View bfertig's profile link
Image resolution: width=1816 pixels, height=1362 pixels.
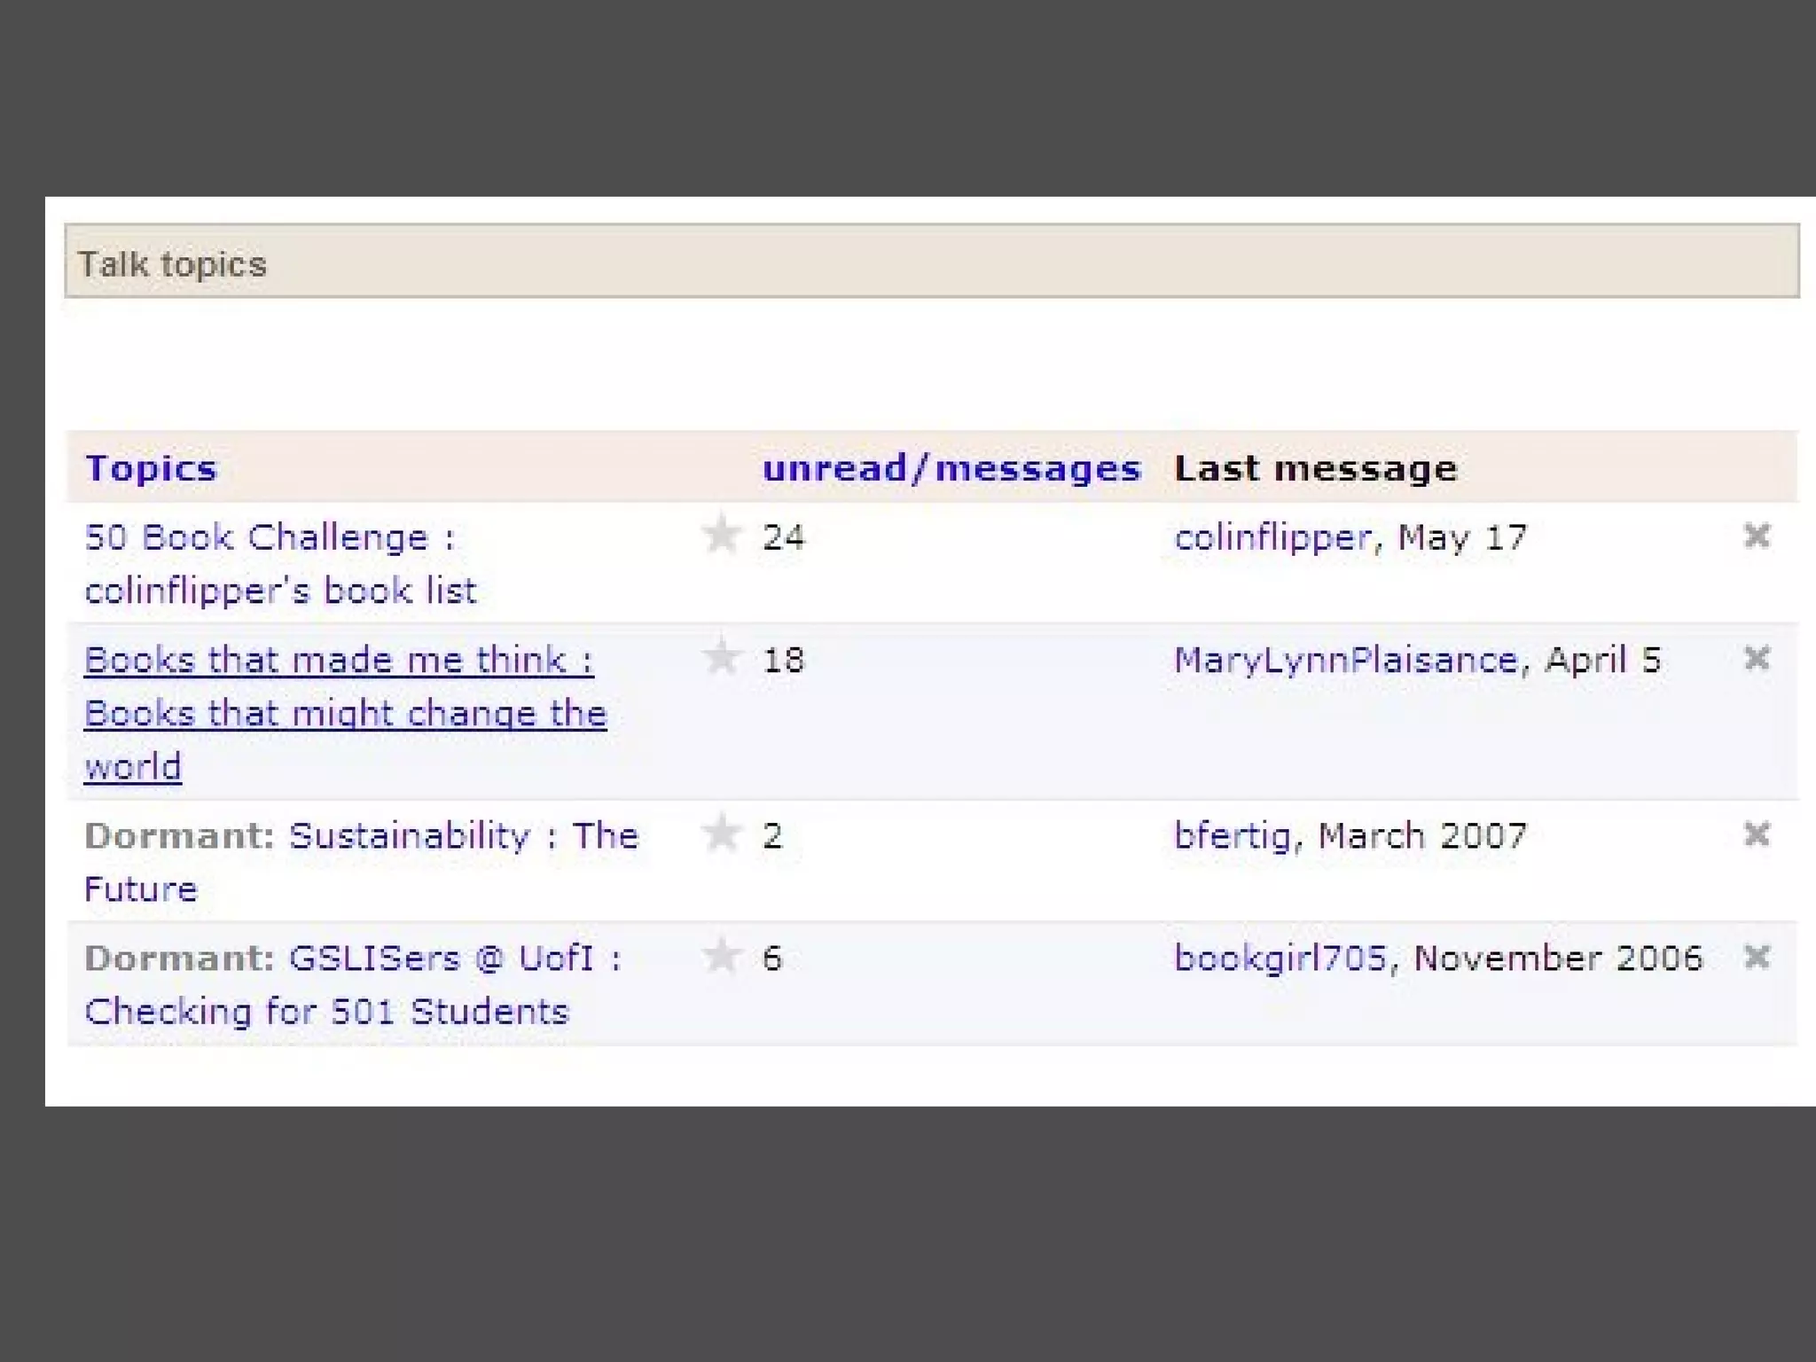[1232, 835]
